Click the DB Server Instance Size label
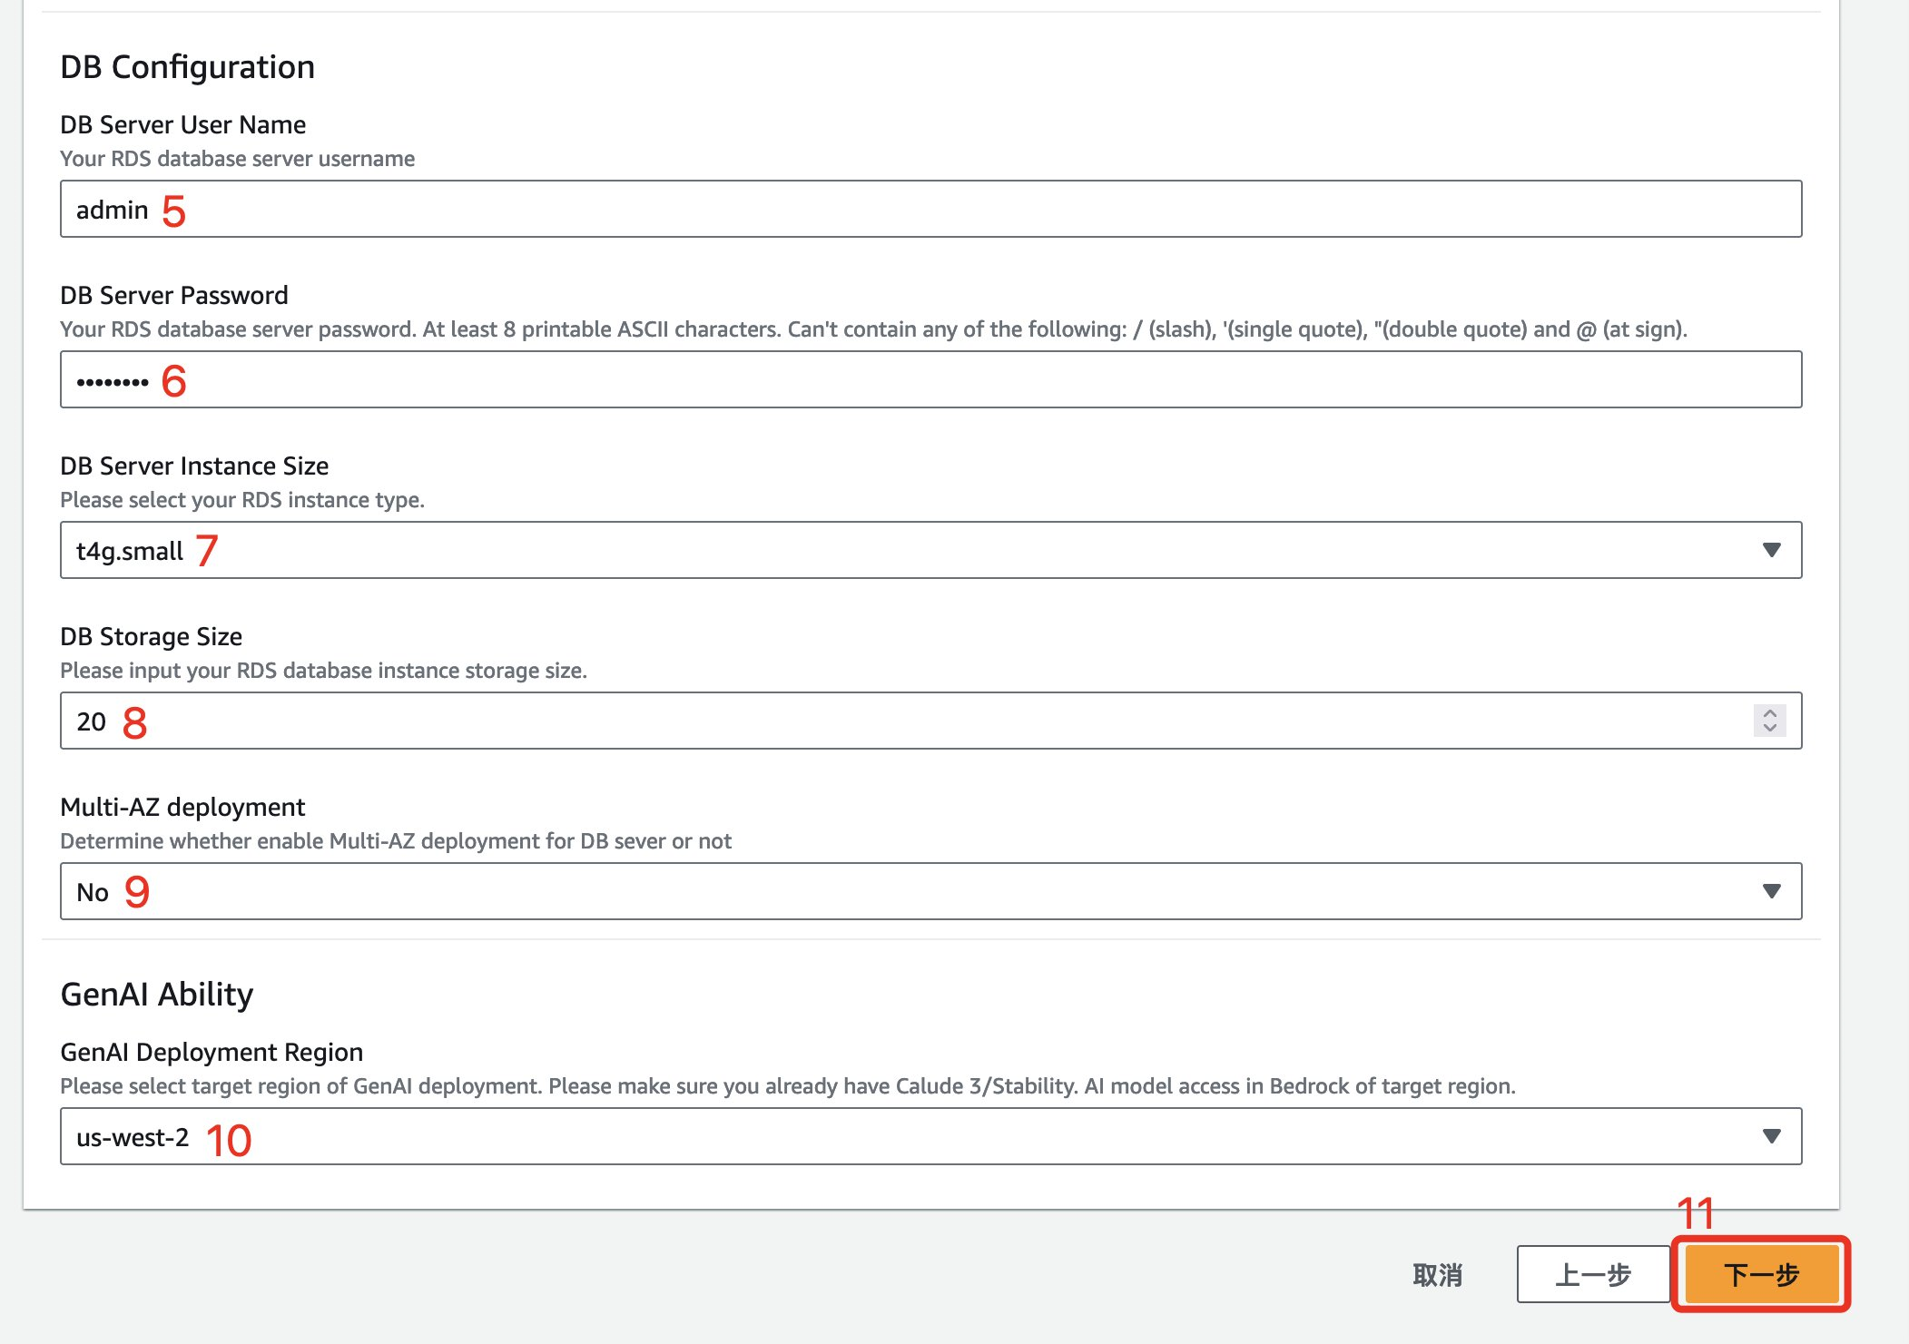 pos(194,466)
